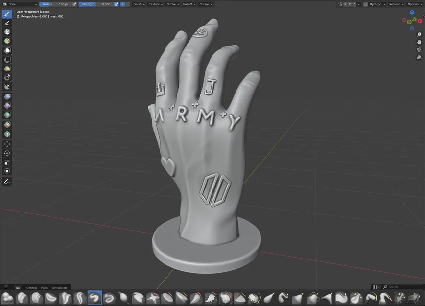Image resolution: width=425 pixels, height=306 pixels.
Task: Toggle pressure sensitivity for Strength
Action: (116, 4)
